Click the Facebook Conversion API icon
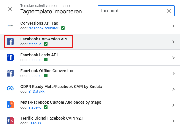This screenshot has height=134, width=180. 10,42
